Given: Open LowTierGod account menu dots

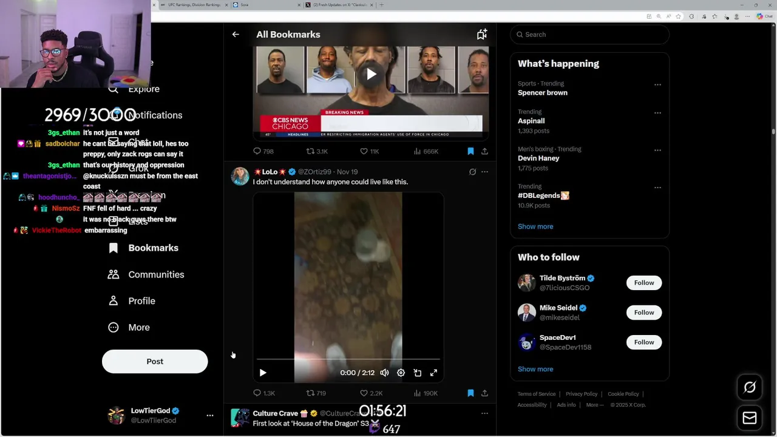Looking at the screenshot, I should click(x=210, y=416).
